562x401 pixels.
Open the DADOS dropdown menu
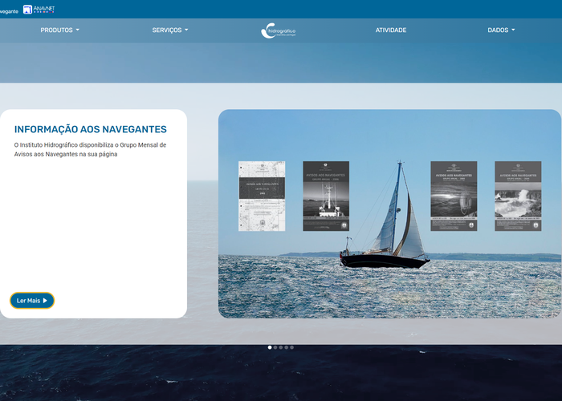point(501,30)
